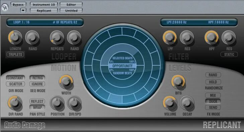
Task: Click the RAND knob next to LENGTH
Action: pyautogui.click(x=32, y=38)
